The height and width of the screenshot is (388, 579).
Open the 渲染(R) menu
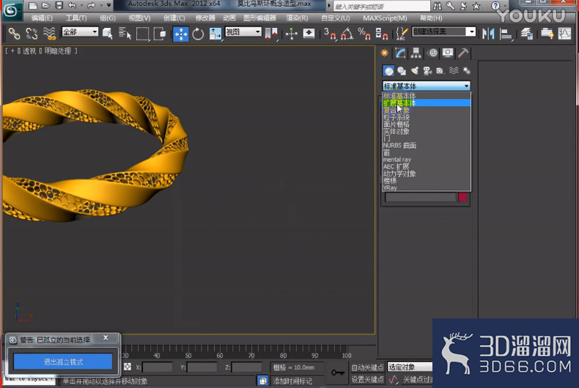tap(297, 18)
